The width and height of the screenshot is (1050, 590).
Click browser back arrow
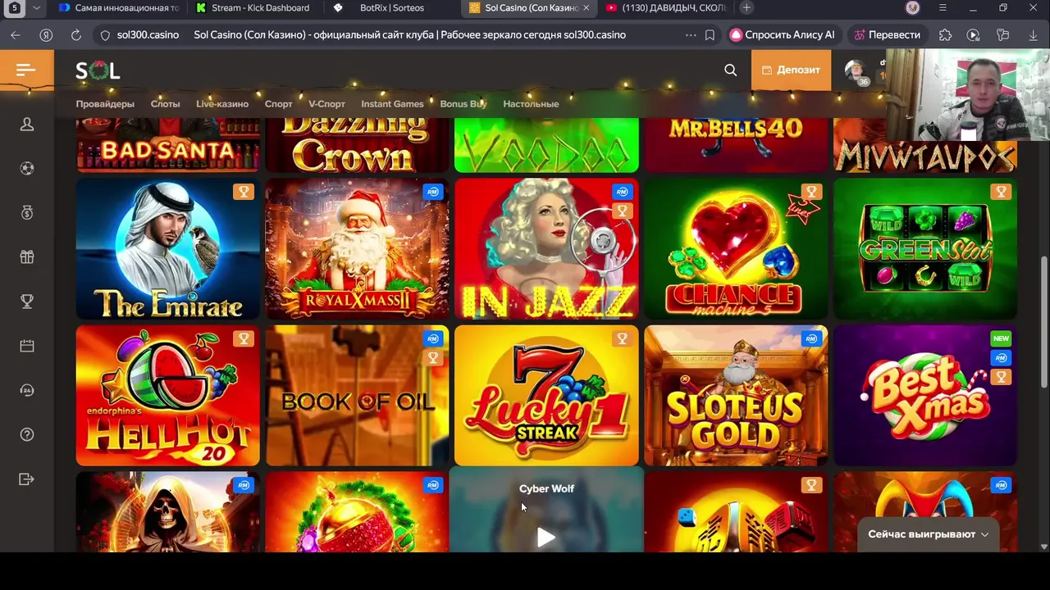[x=16, y=35]
